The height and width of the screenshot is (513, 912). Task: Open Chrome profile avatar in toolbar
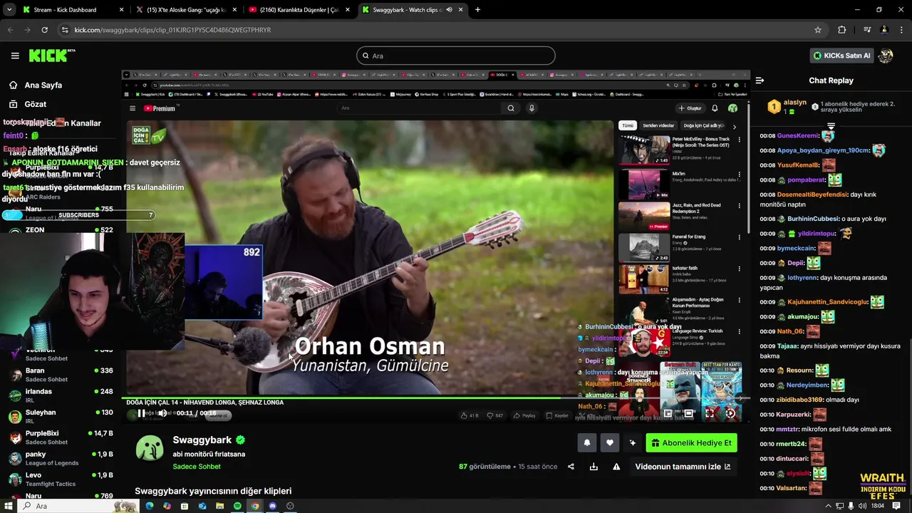(884, 30)
